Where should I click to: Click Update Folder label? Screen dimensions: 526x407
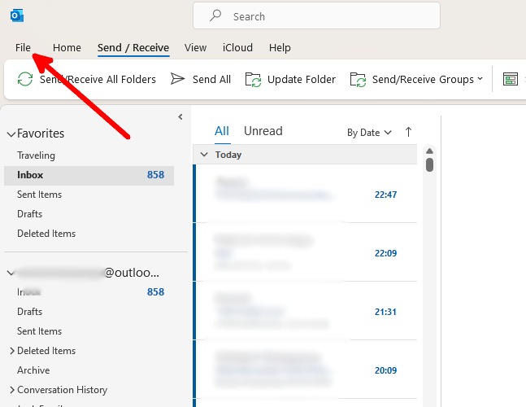click(302, 79)
